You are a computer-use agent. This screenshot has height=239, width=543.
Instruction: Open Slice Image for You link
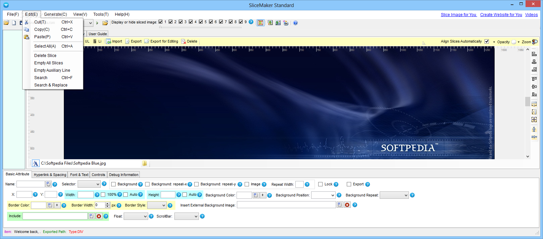458,15
